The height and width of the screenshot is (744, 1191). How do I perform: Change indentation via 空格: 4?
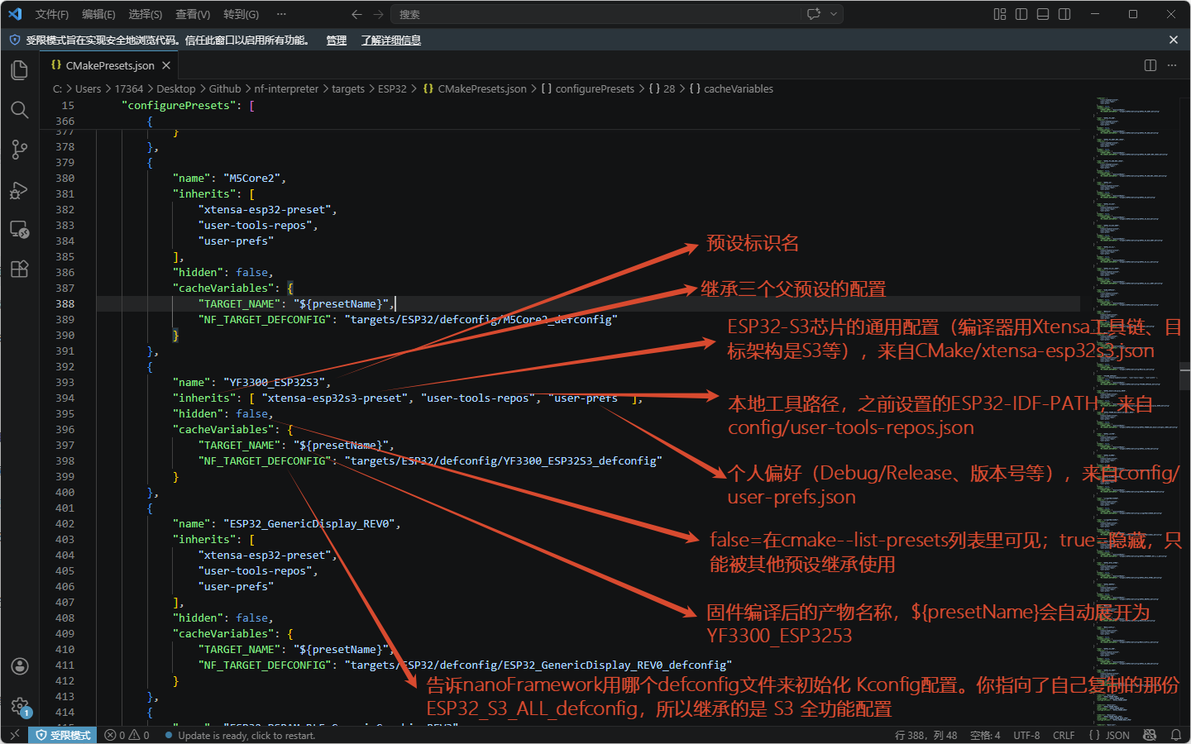985,735
